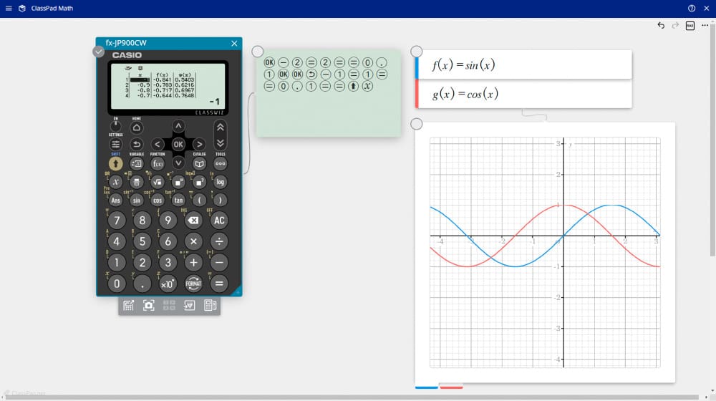Click the red color bar of g(x)

click(417, 94)
